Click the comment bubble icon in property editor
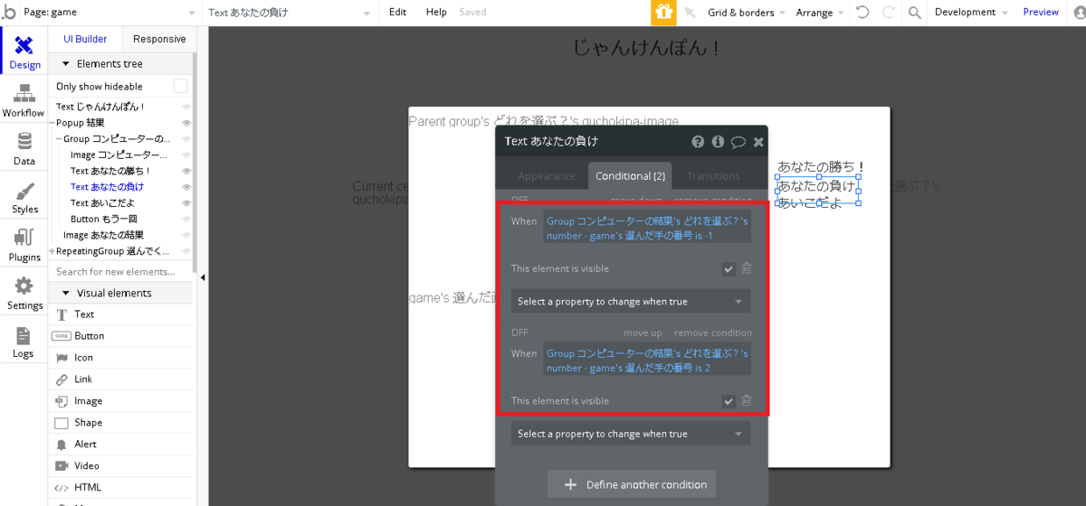 click(738, 141)
